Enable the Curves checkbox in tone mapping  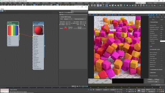click(150, 43)
